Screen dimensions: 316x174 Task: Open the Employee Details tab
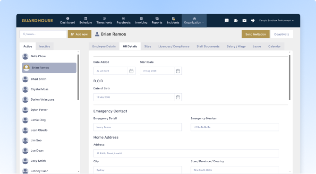pos(104,46)
